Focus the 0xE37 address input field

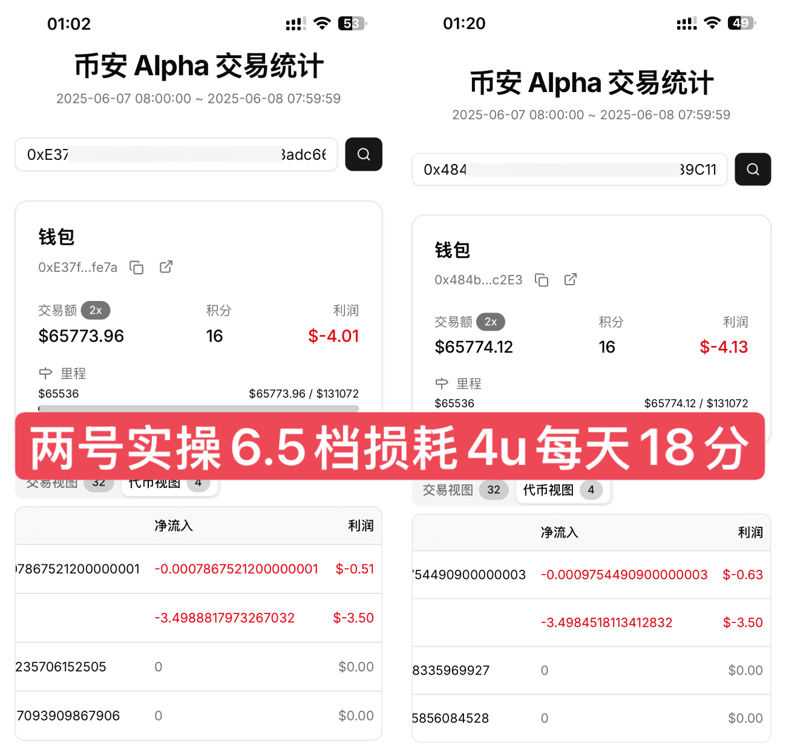click(176, 154)
